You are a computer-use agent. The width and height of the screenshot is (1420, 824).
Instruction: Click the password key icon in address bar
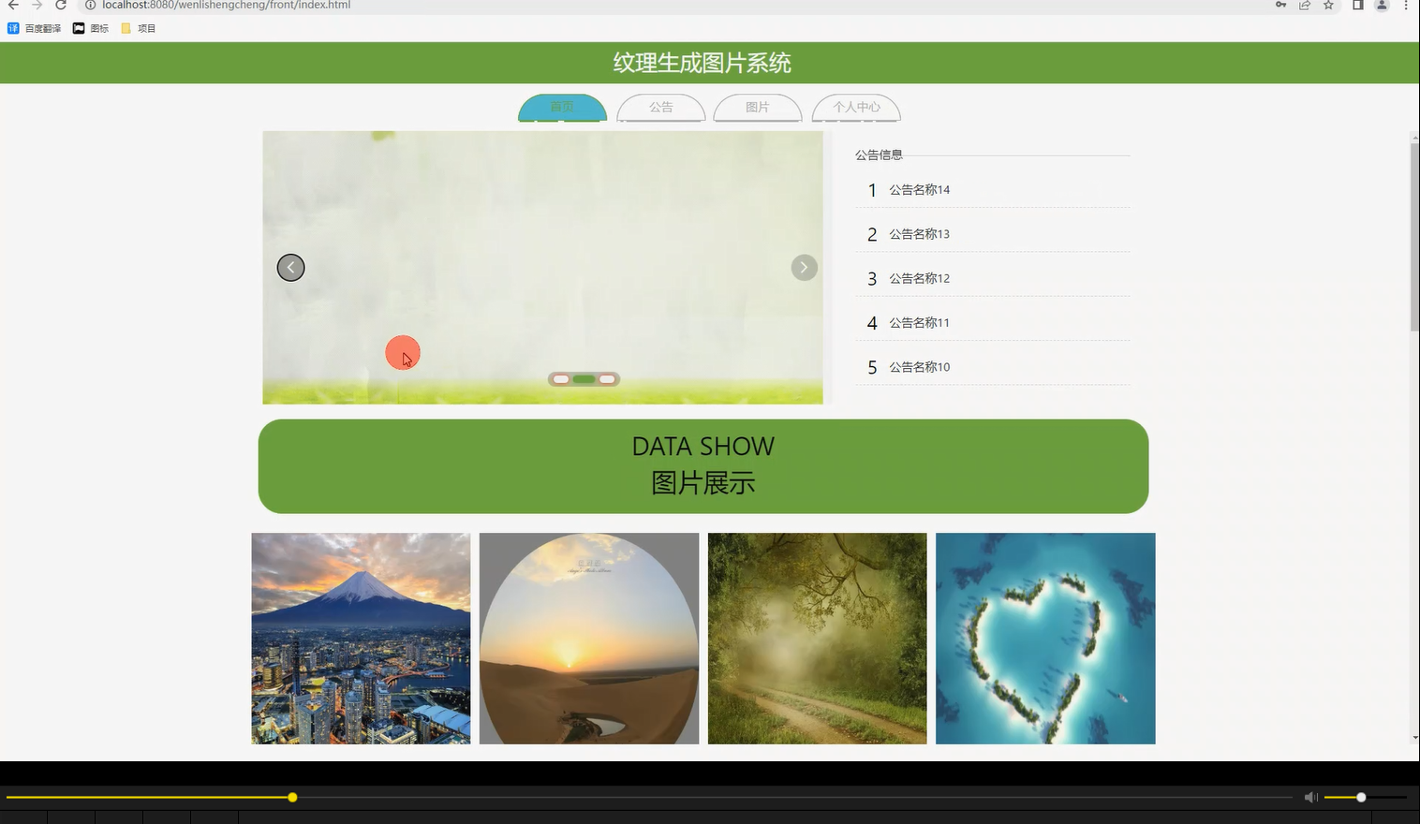pyautogui.click(x=1281, y=6)
